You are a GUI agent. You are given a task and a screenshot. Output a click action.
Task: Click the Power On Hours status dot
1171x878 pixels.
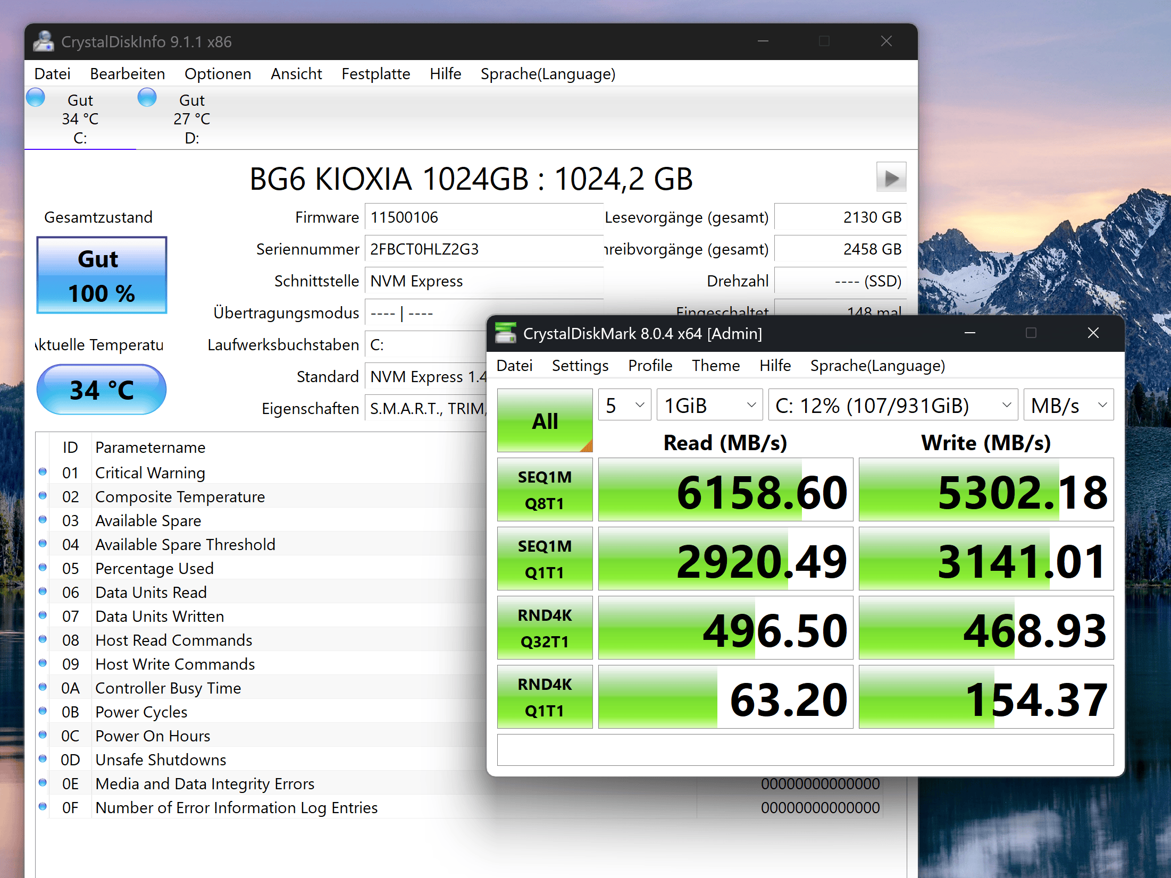pos(43,735)
